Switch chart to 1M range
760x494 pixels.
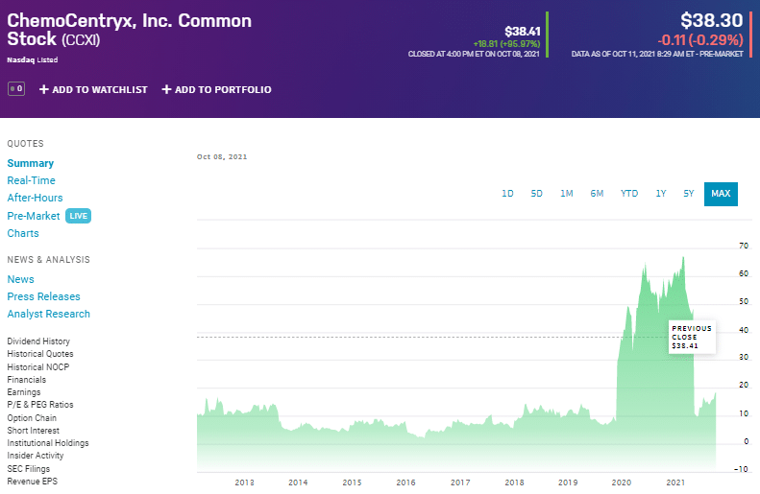coord(567,194)
